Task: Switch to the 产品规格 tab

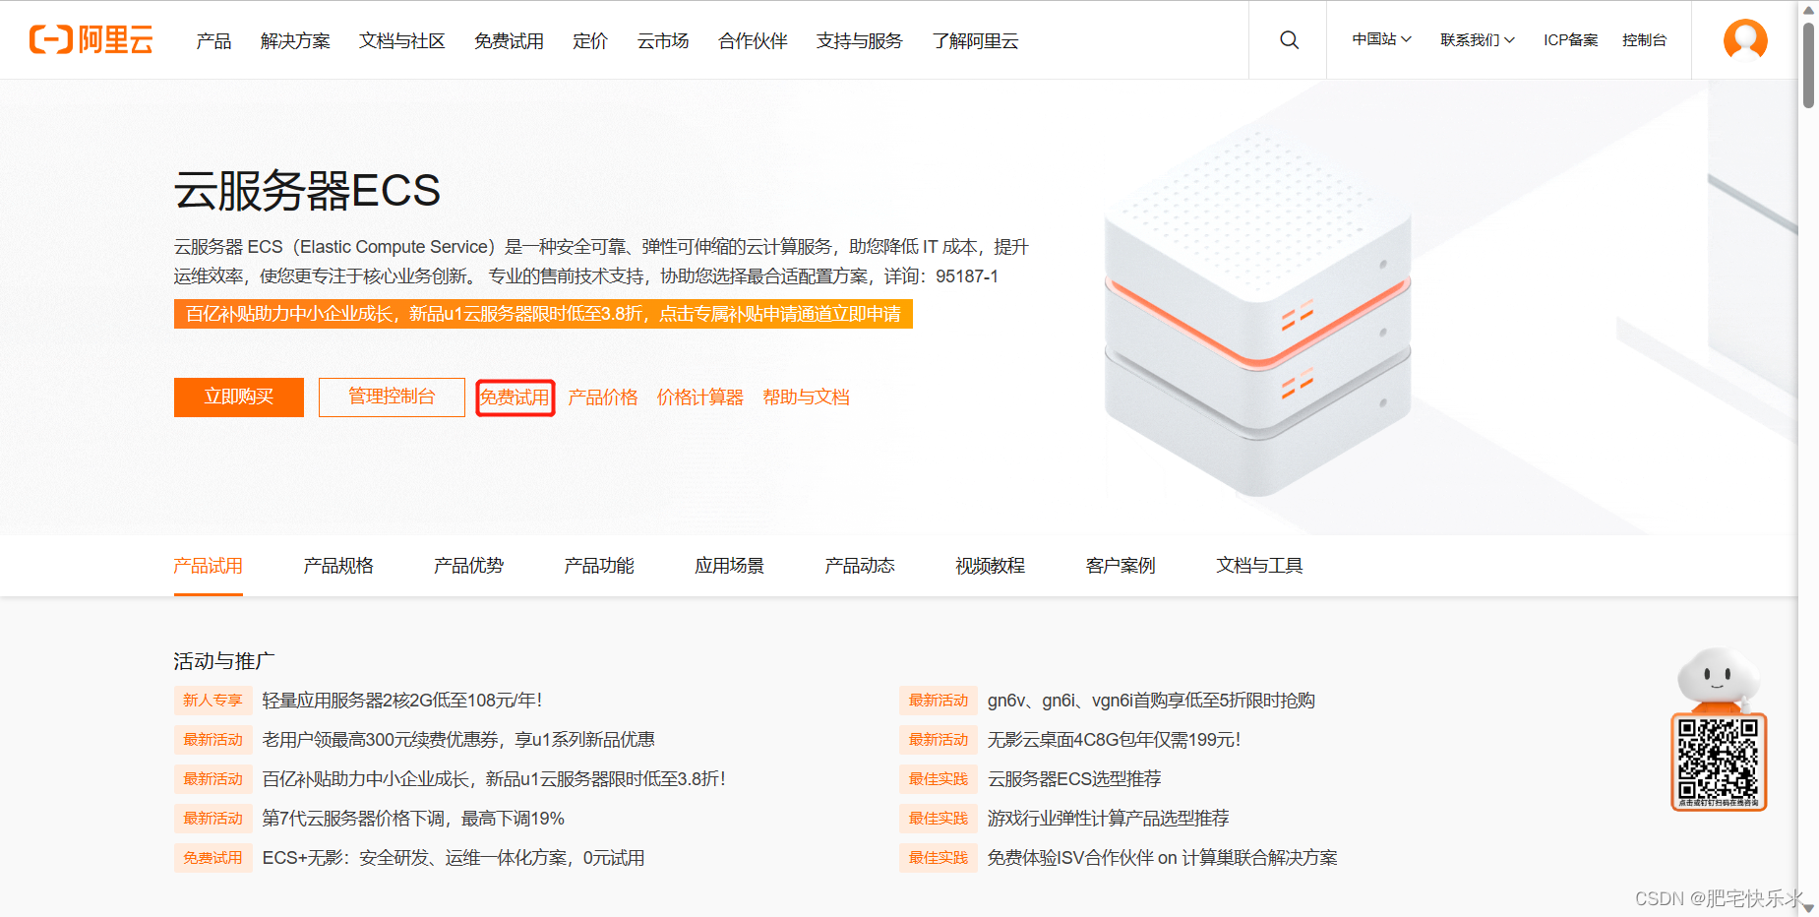Action: pos(338,566)
